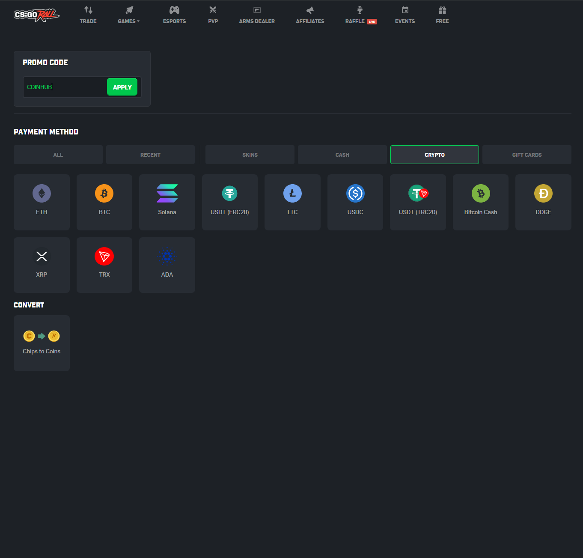Click inside the promo code input field

pyautogui.click(x=64, y=87)
